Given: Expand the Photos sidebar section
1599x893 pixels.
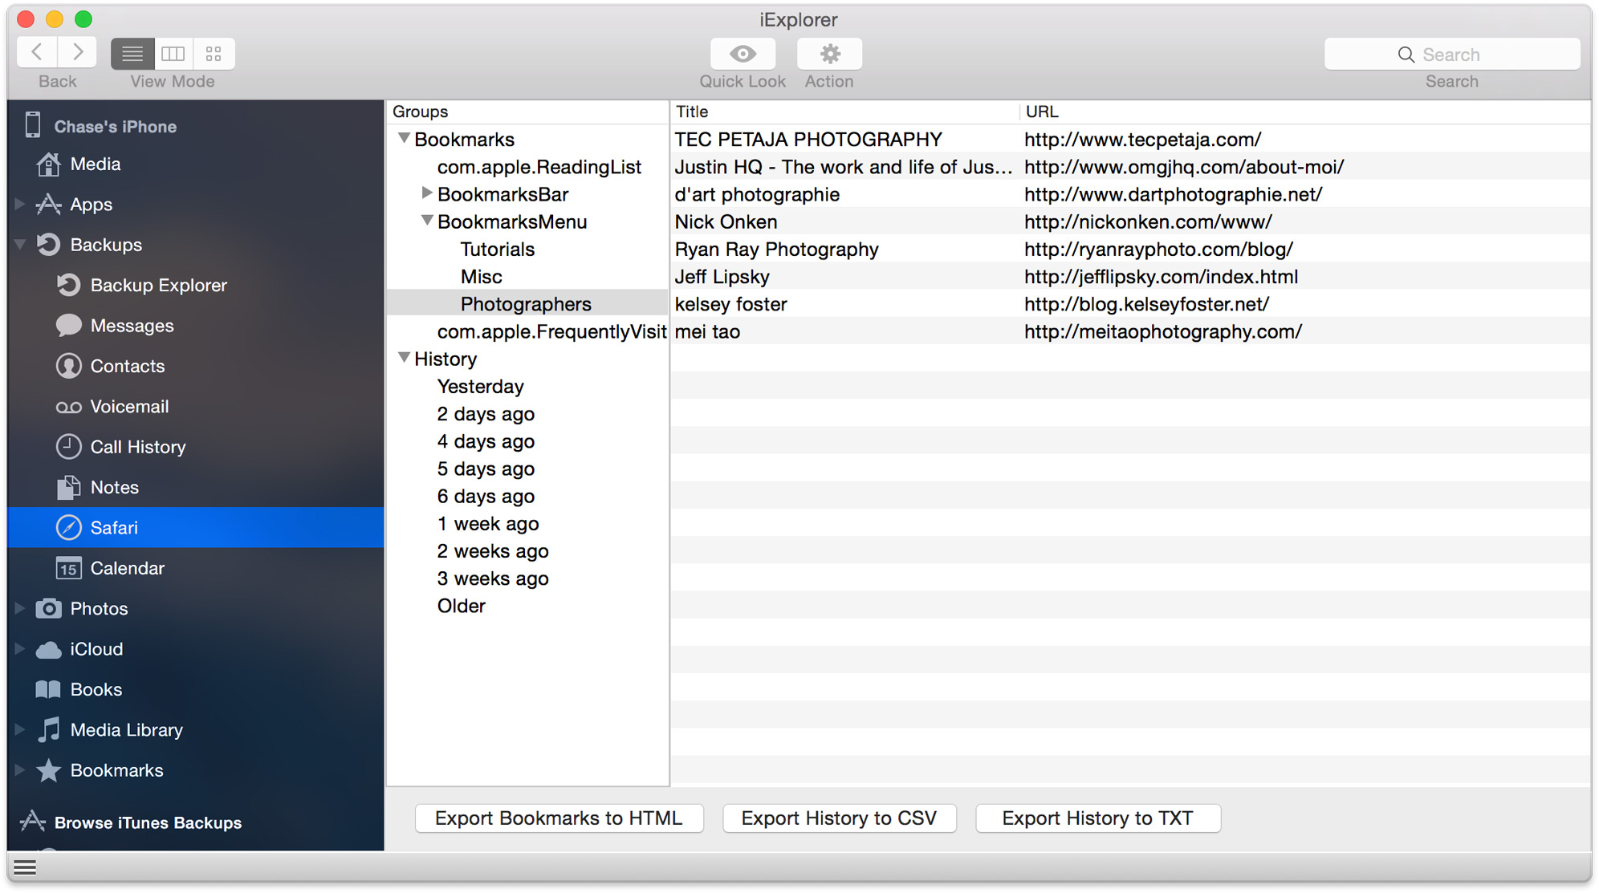Looking at the screenshot, I should point(20,608).
